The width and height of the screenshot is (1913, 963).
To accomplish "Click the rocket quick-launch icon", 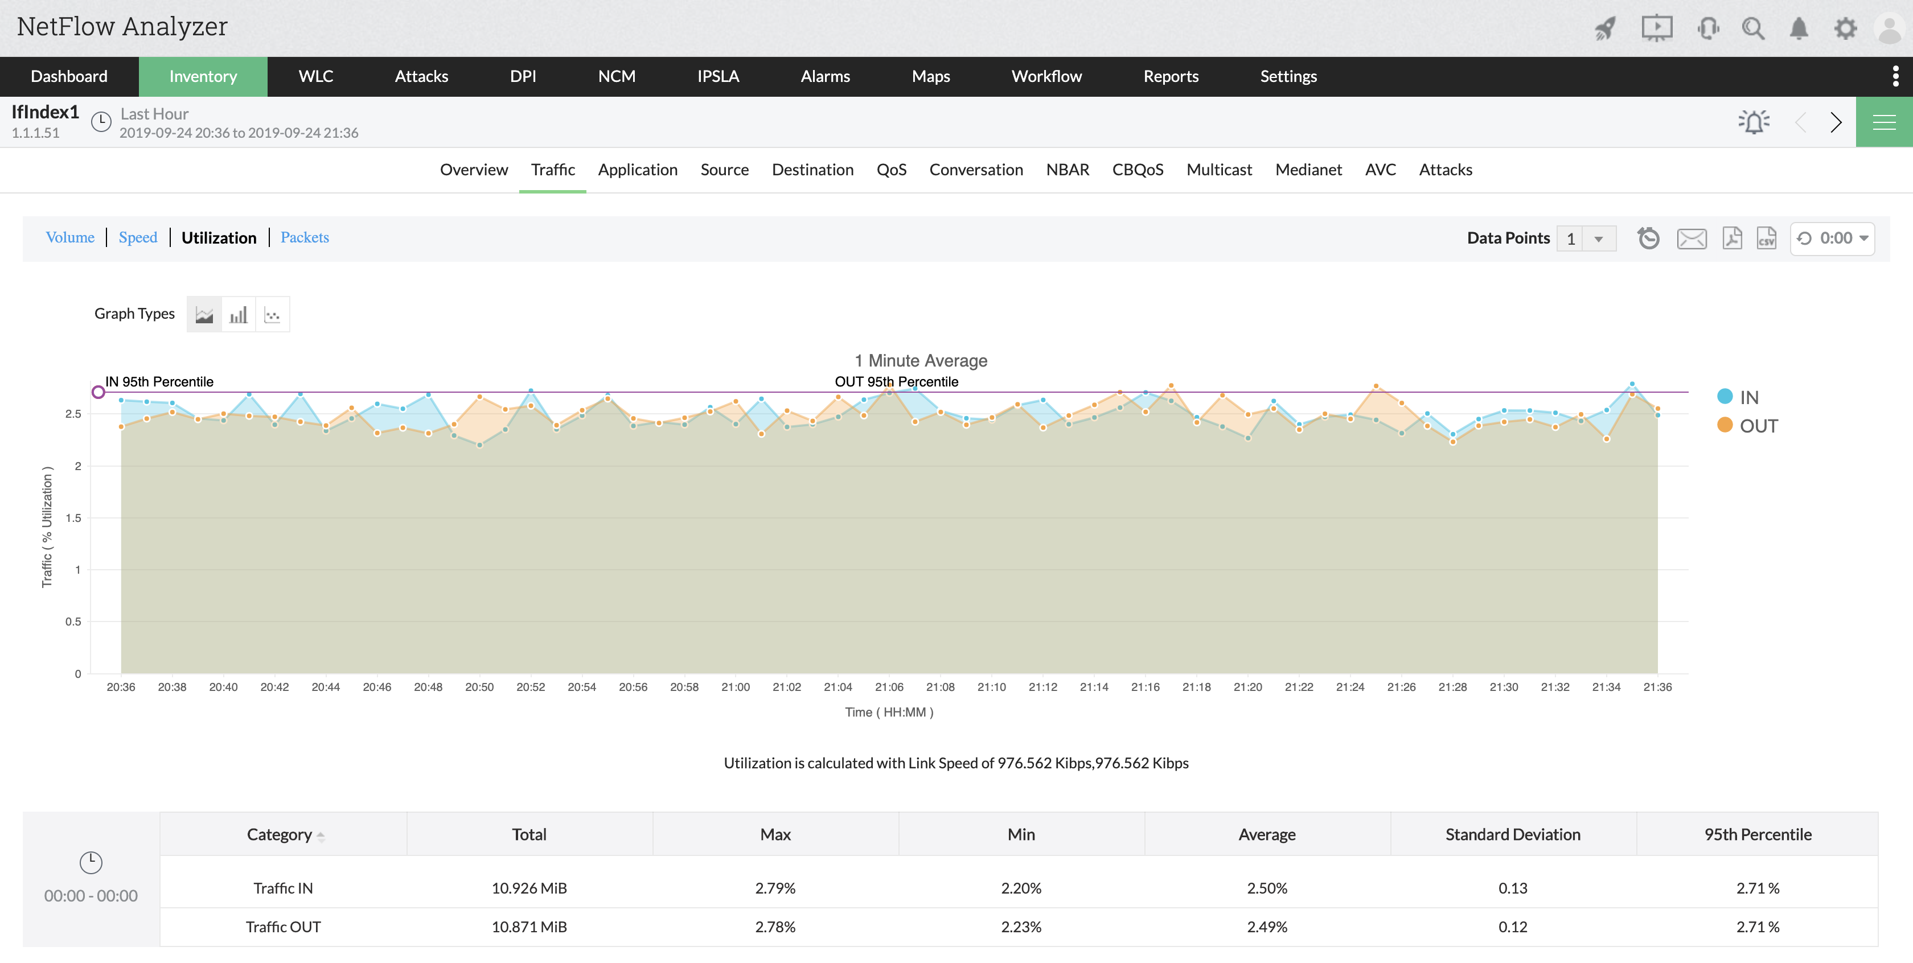I will (1605, 29).
